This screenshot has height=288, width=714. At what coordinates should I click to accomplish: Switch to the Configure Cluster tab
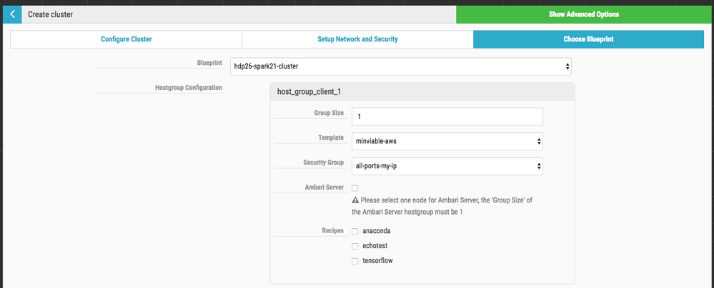(126, 39)
